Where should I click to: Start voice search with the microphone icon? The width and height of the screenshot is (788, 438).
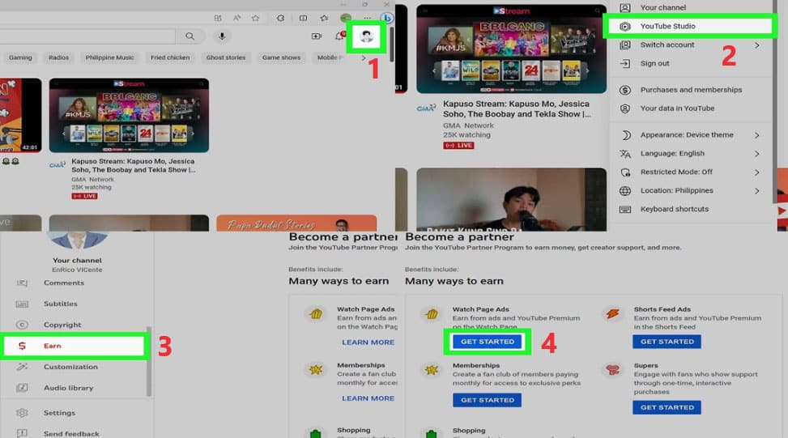point(222,36)
